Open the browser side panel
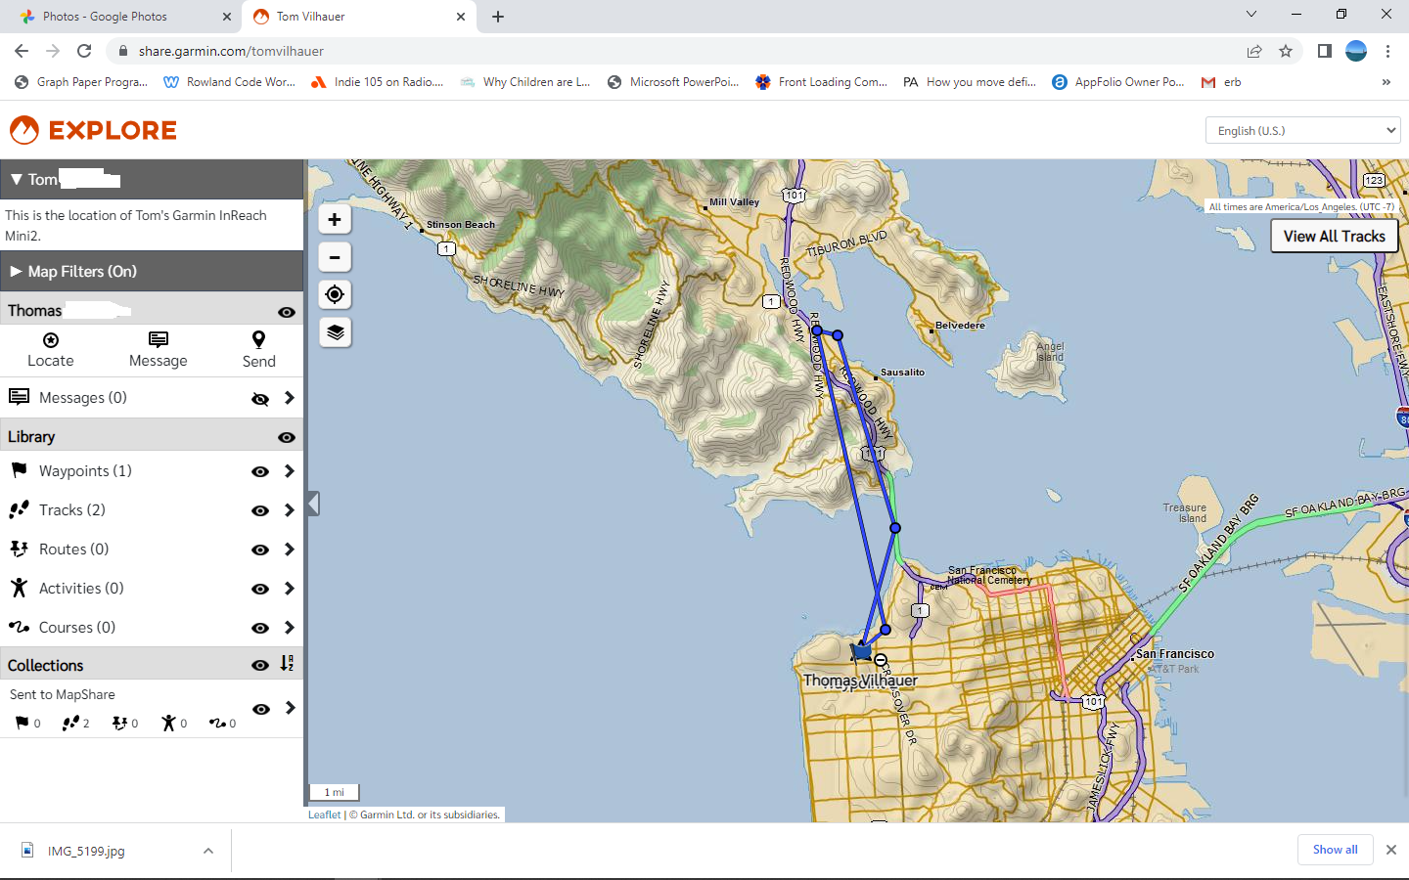 (1325, 51)
